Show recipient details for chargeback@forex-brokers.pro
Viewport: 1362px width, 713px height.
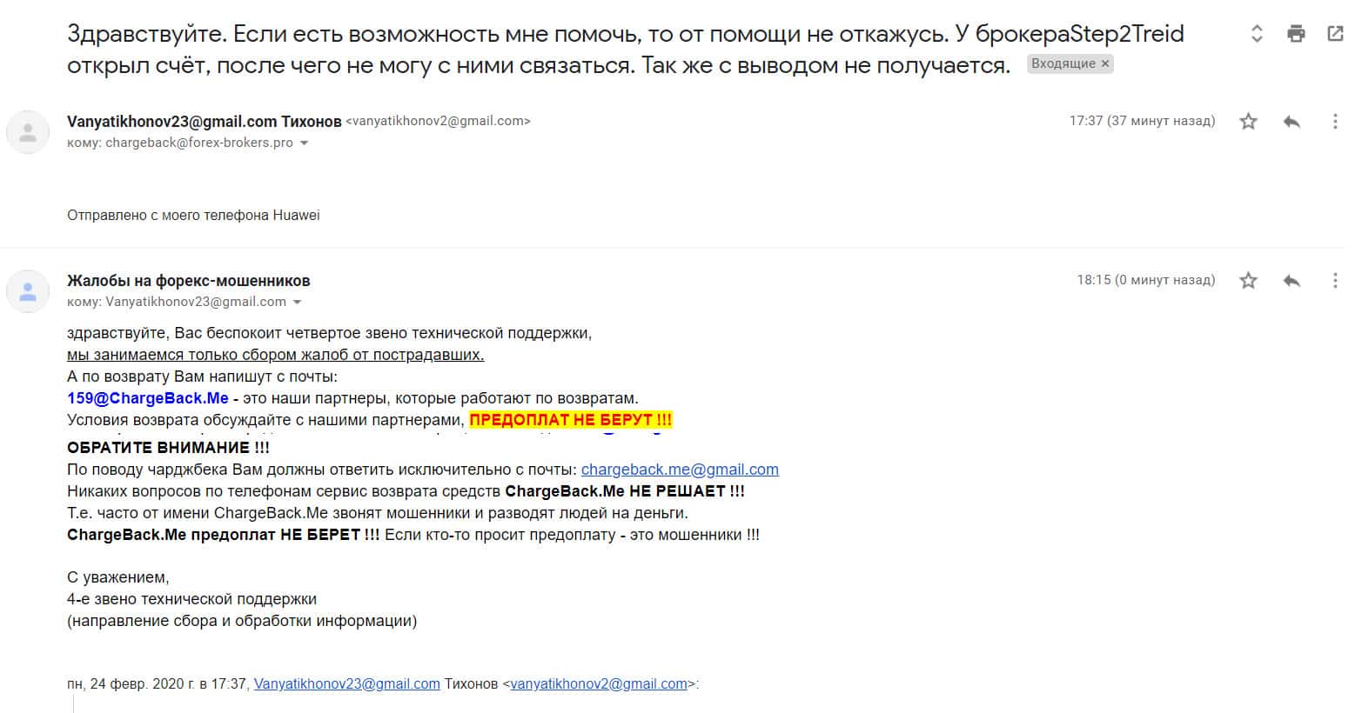[x=304, y=143]
